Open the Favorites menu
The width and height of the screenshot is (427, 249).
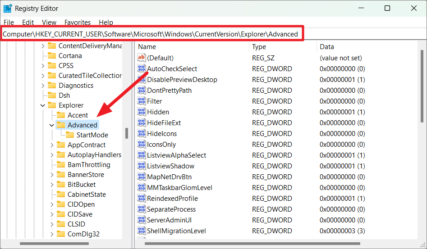[x=78, y=23]
